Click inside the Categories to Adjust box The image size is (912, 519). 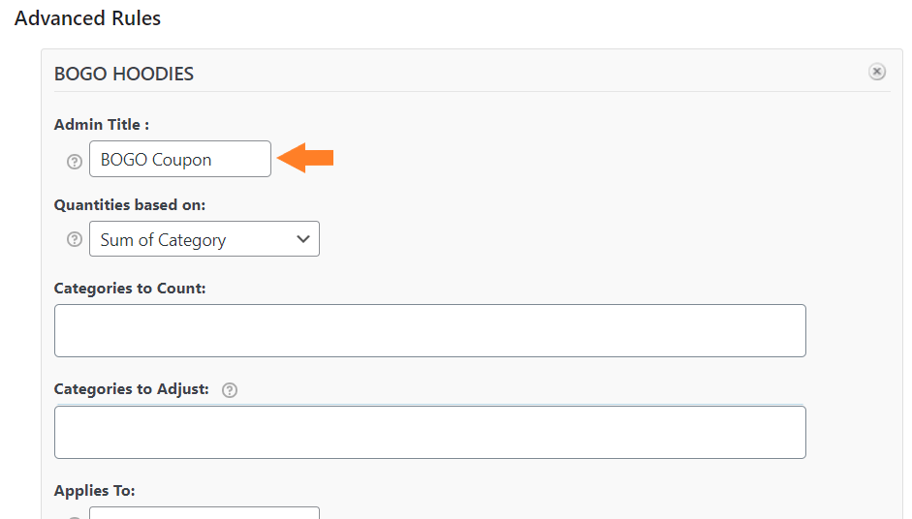click(x=429, y=433)
